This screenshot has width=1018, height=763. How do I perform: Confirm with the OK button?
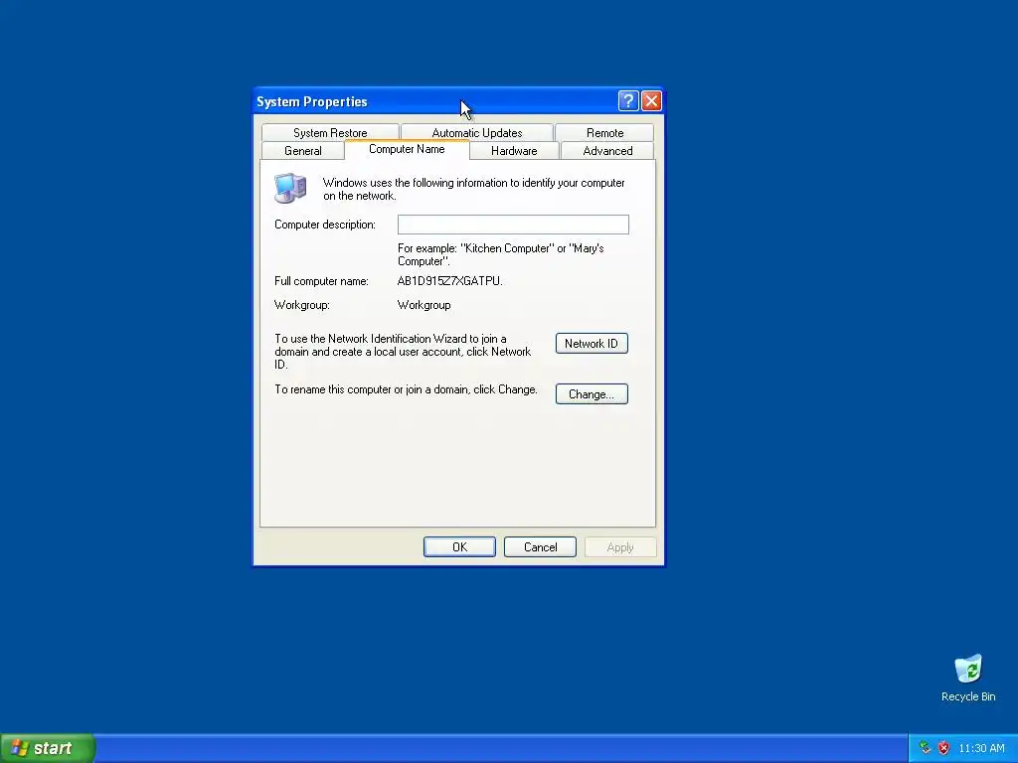pos(459,547)
